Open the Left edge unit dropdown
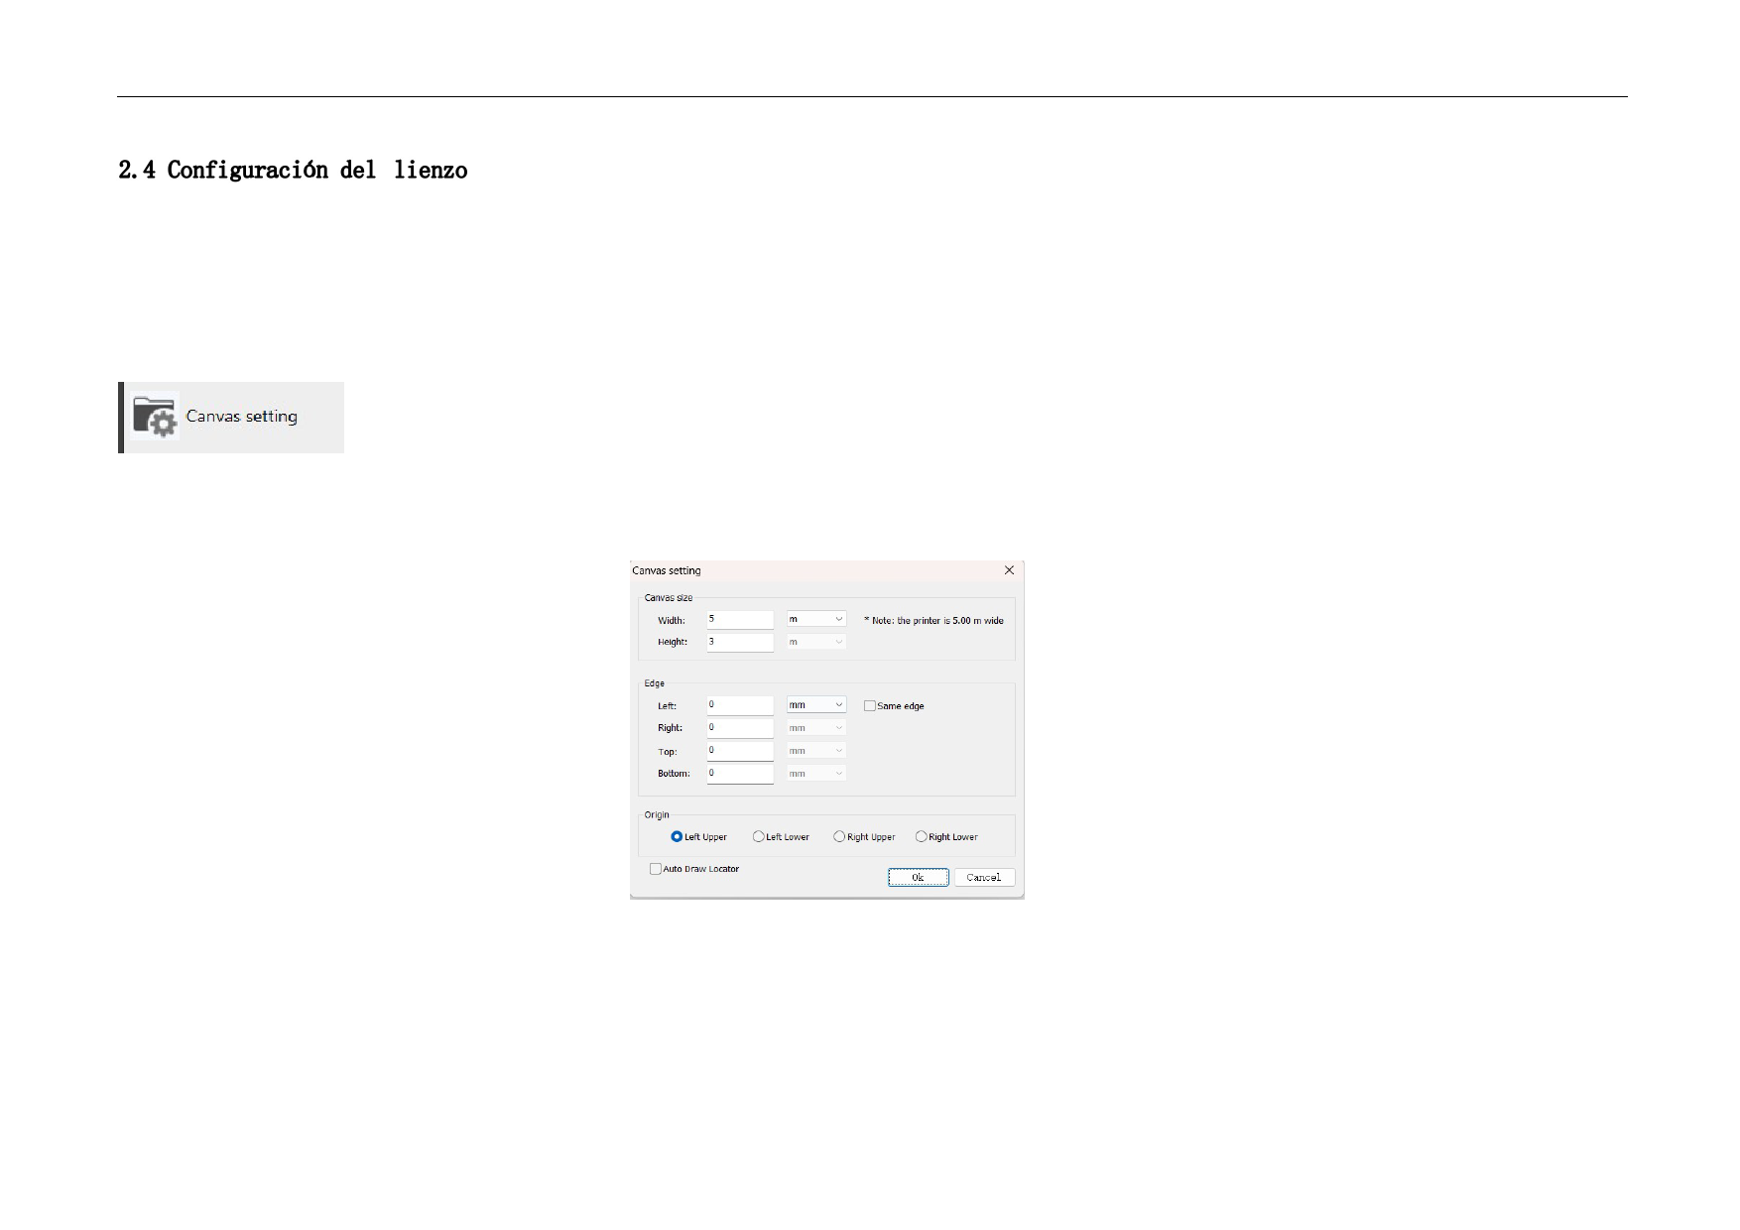The height and width of the screenshot is (1230, 1740). coord(815,705)
